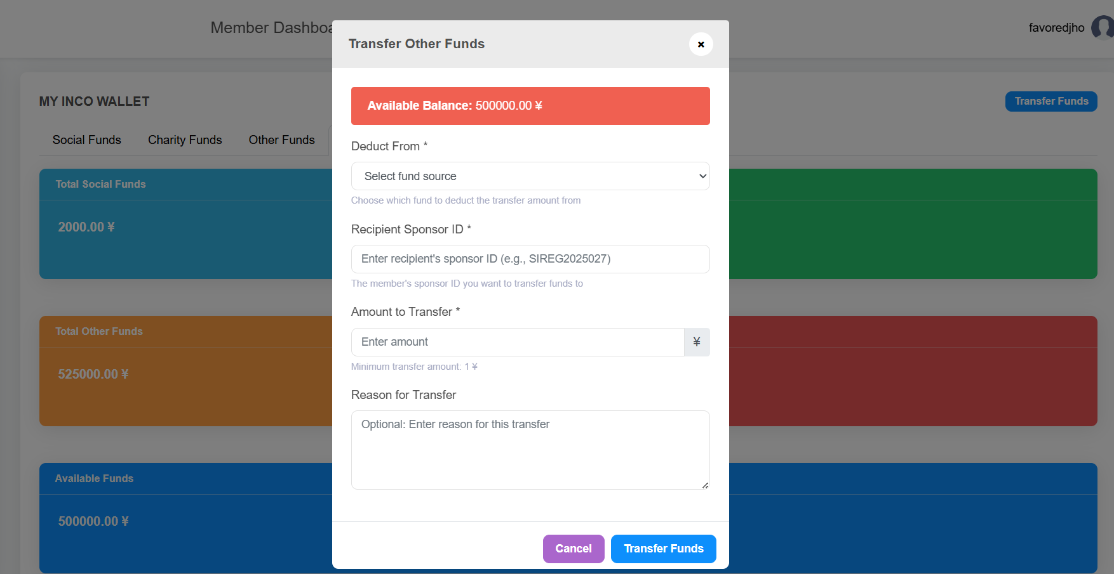Click the textarea resize handle corner
Image resolution: width=1114 pixels, height=574 pixels.
(705, 485)
